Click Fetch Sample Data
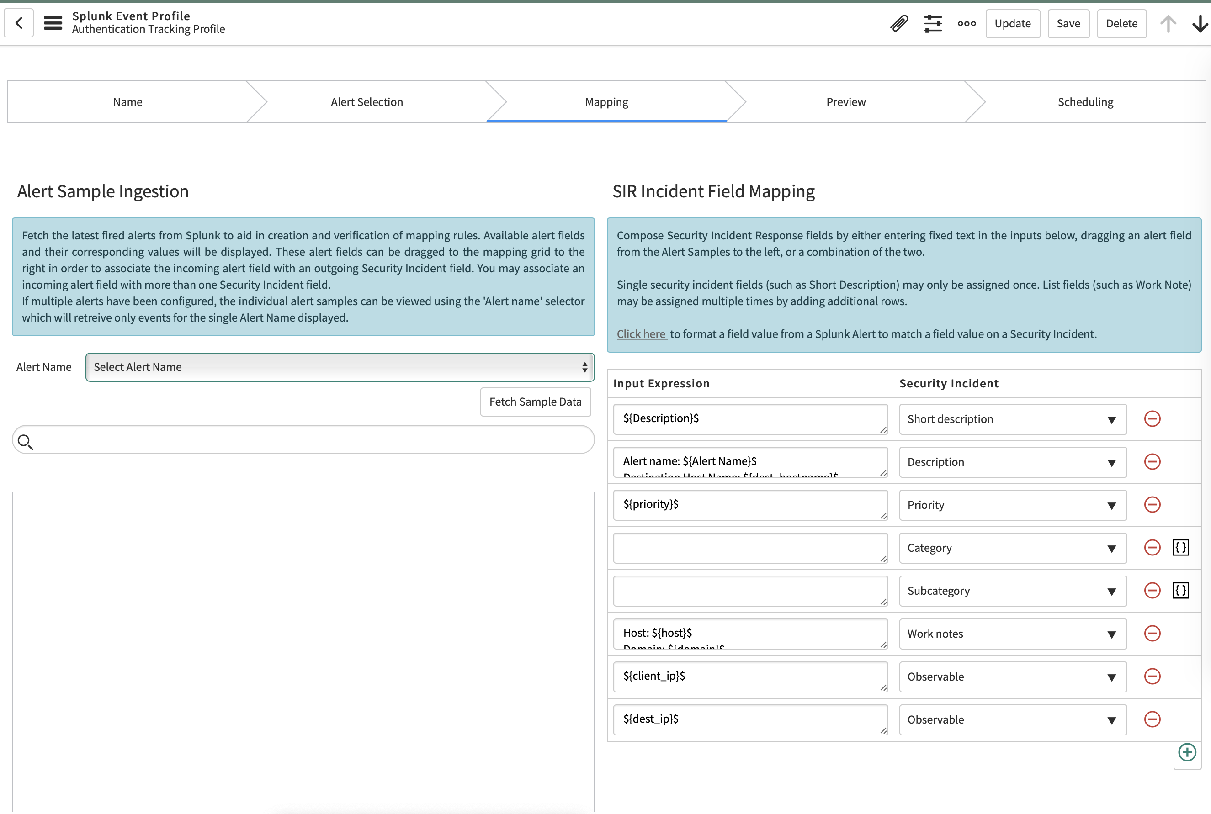 tap(536, 402)
